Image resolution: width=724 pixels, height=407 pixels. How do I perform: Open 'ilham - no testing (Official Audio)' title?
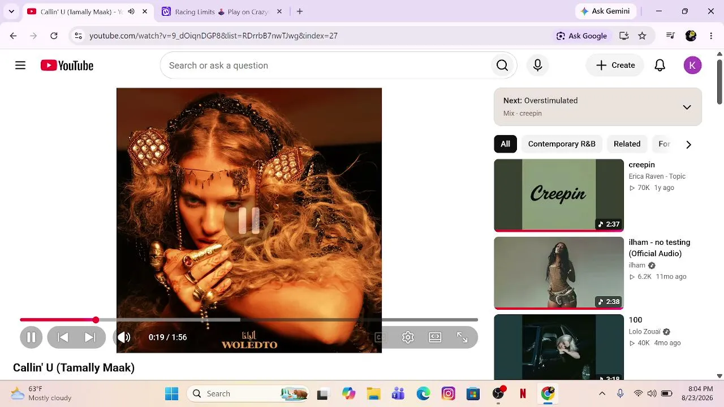660,248
